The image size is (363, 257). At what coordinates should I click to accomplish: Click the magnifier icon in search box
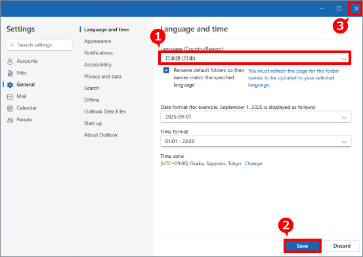(12, 45)
